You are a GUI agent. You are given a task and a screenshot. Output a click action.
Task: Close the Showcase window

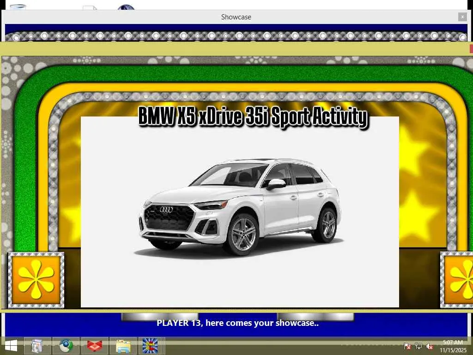click(x=462, y=17)
